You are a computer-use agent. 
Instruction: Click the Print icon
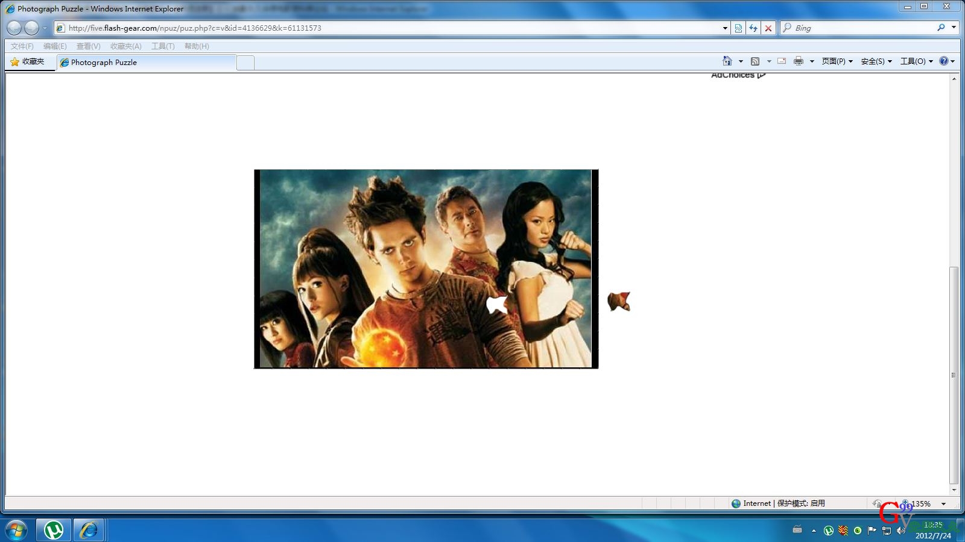(x=799, y=61)
